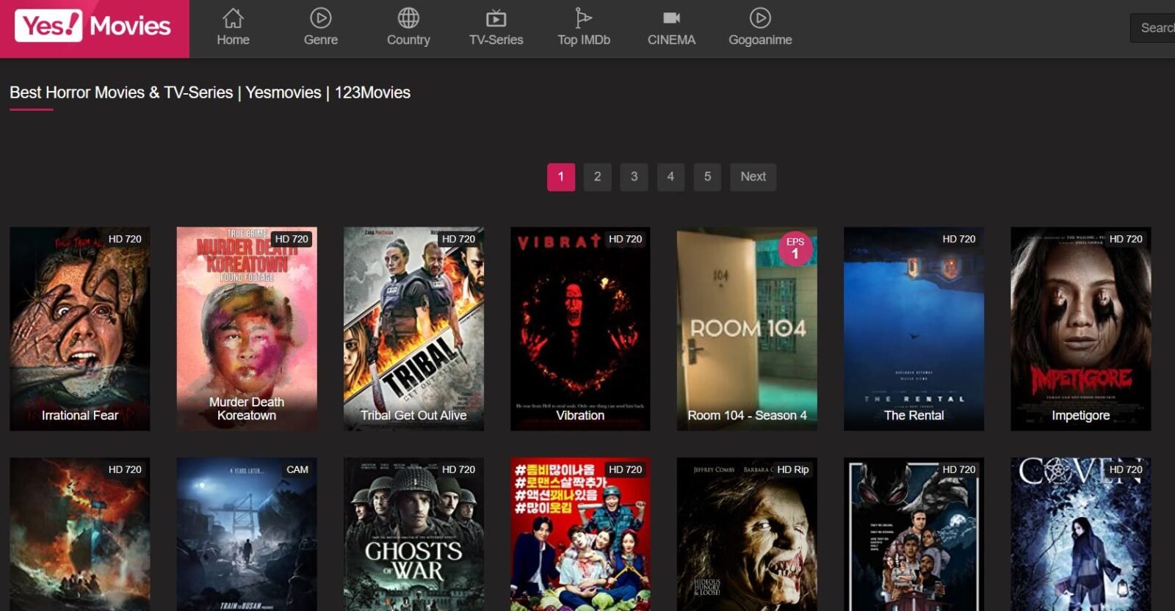Viewport: 1175px width, 611px height.
Task: Select page 5 in pagination
Action: point(707,177)
